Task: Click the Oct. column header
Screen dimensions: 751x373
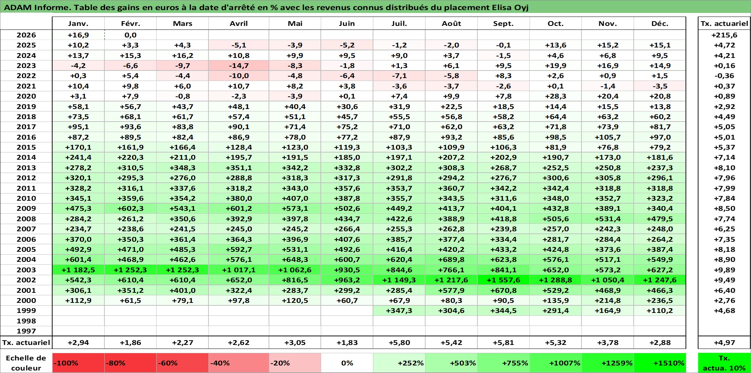Action: point(556,23)
